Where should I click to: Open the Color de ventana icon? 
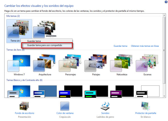point(65,106)
